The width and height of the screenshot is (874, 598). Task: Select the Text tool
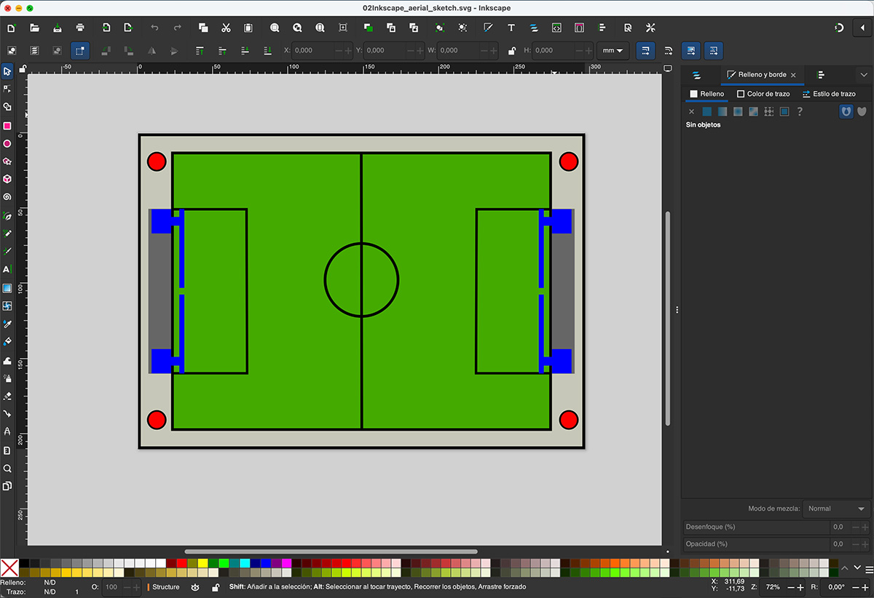point(9,269)
